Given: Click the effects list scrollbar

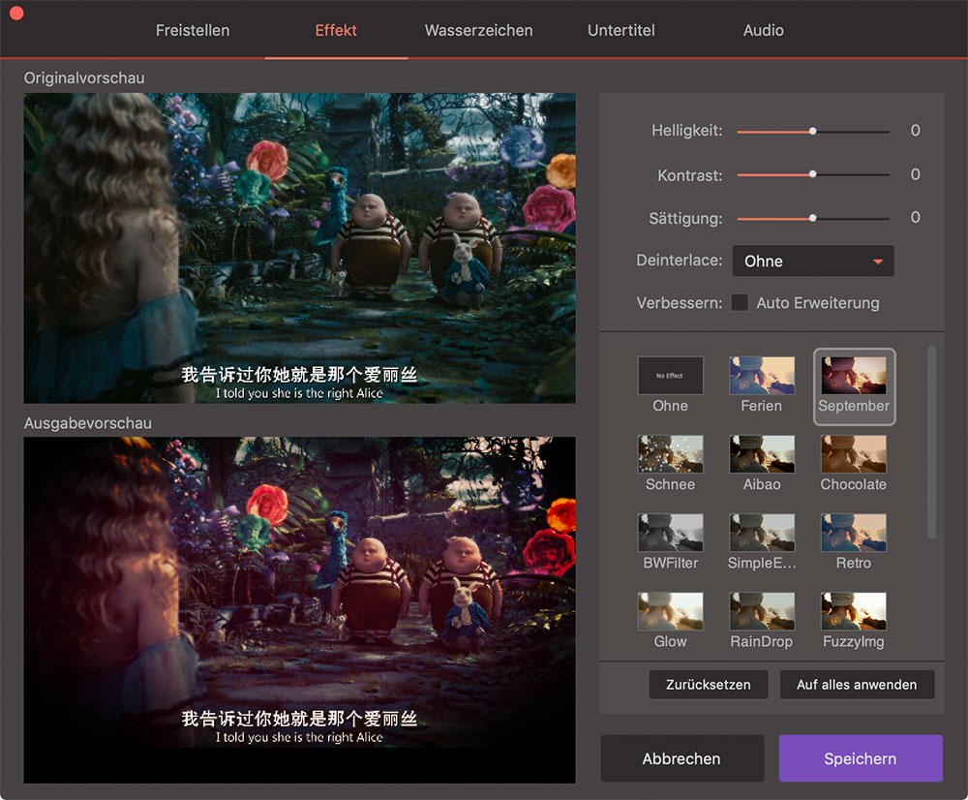Looking at the screenshot, I should [931, 442].
